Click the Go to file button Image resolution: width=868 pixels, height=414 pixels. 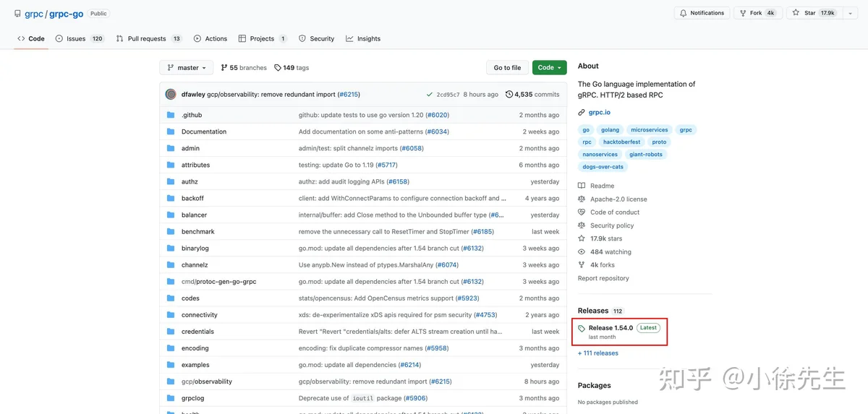coord(507,67)
